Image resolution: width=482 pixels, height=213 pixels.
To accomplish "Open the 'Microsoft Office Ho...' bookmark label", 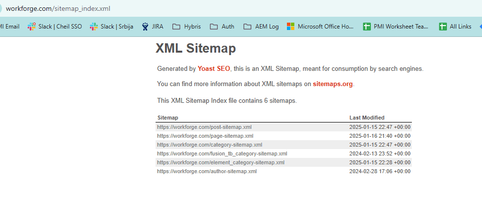I will 325,27.
